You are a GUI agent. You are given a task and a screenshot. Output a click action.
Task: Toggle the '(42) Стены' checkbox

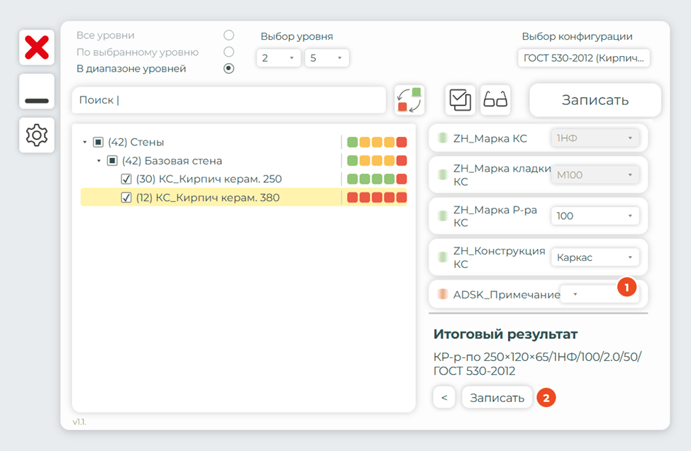pyautogui.click(x=99, y=143)
